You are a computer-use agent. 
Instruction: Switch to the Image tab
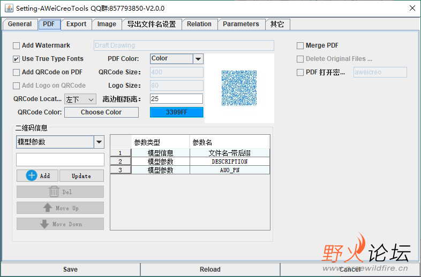pyautogui.click(x=107, y=24)
